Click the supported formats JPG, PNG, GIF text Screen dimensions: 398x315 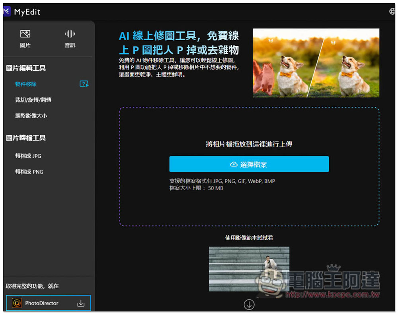pos(222,181)
